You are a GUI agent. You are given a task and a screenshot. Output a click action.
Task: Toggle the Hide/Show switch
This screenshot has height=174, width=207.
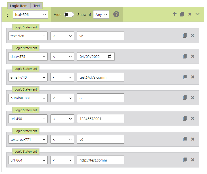69,14
